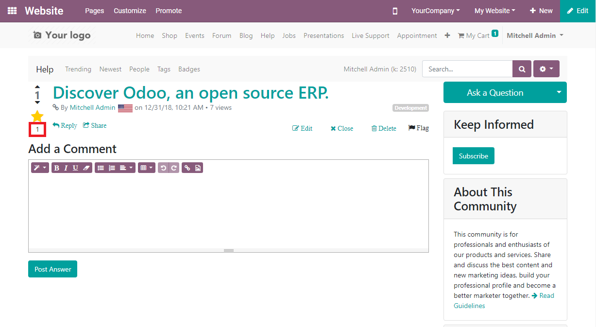Delete the question

pos(384,128)
